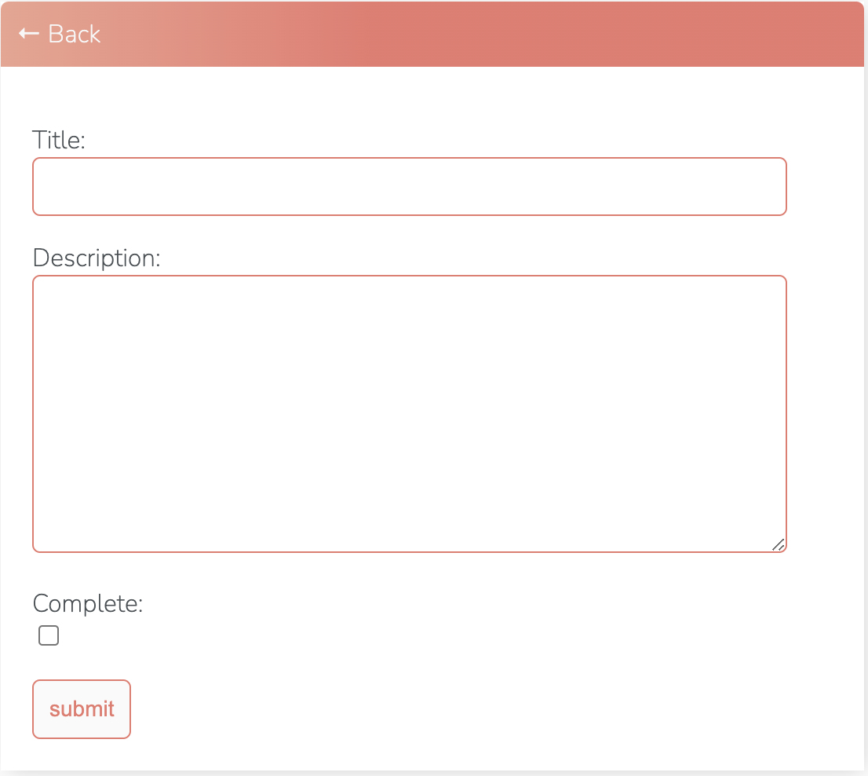Submit the new task form

tap(81, 708)
